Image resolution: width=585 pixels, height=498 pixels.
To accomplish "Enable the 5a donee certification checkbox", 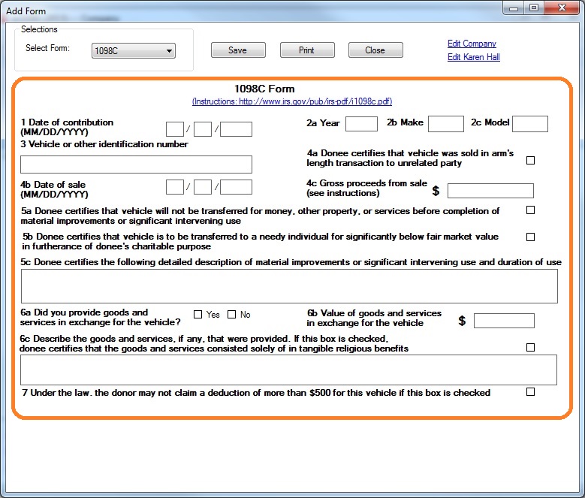I will tap(531, 210).
